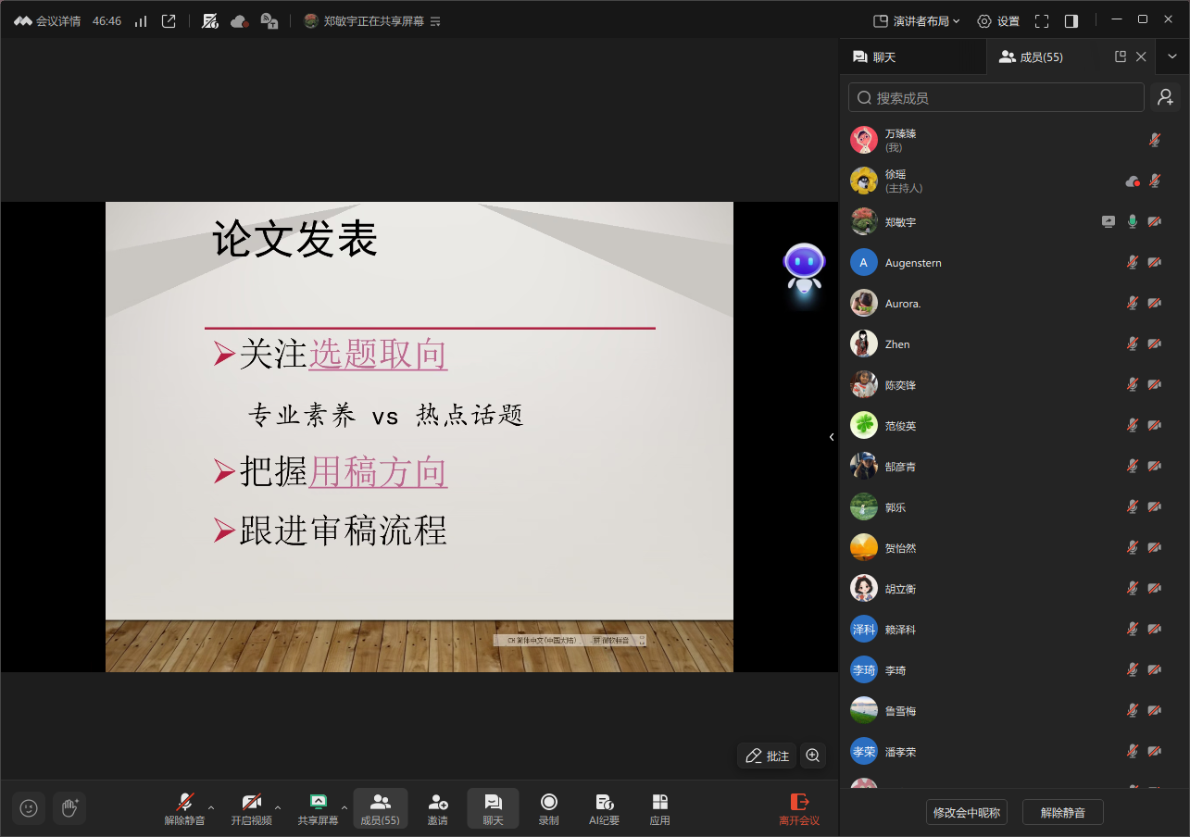Start recording with the 录制 button

[x=548, y=808]
